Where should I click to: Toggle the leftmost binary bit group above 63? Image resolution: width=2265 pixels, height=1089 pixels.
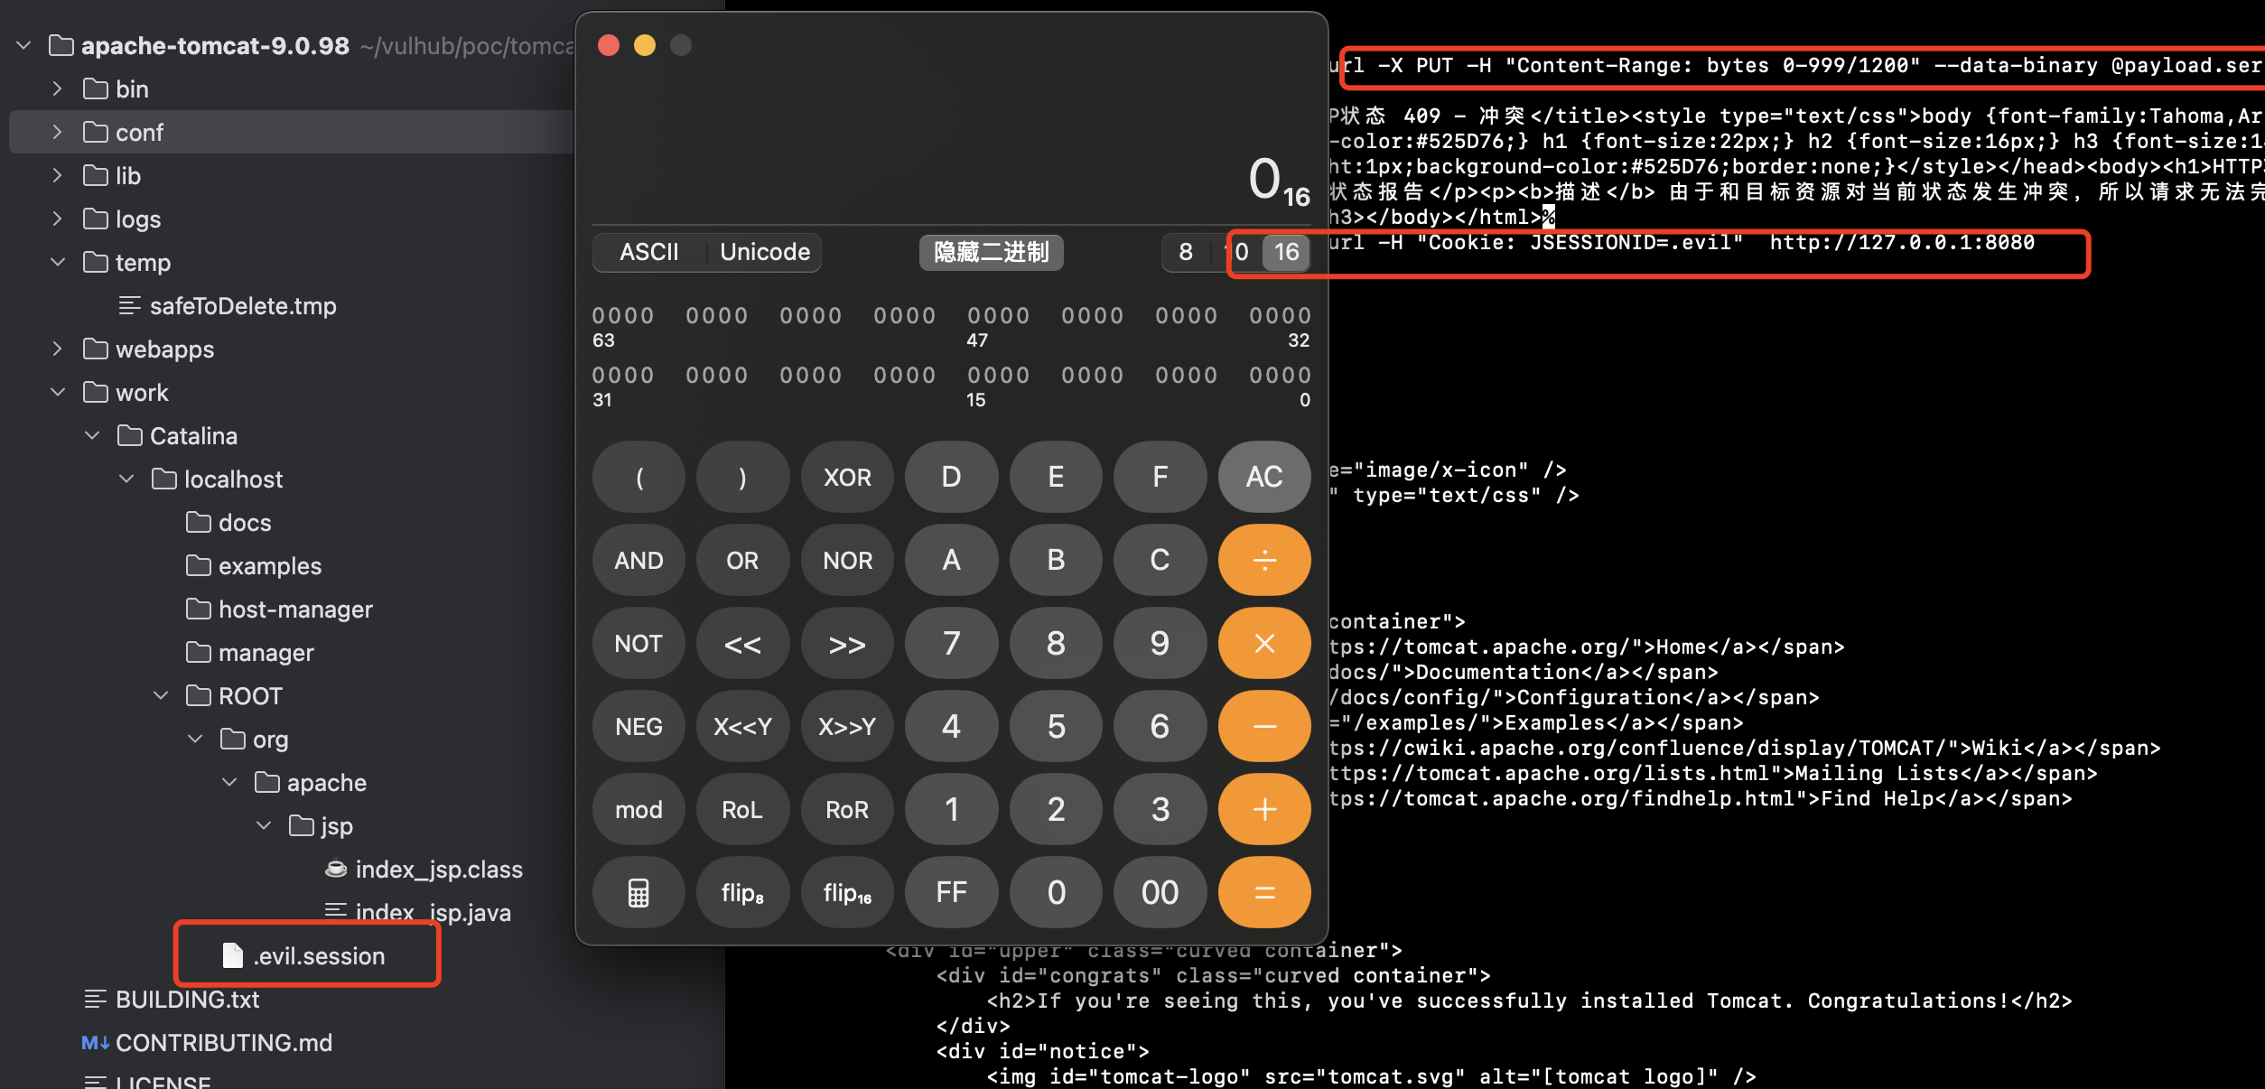622,315
